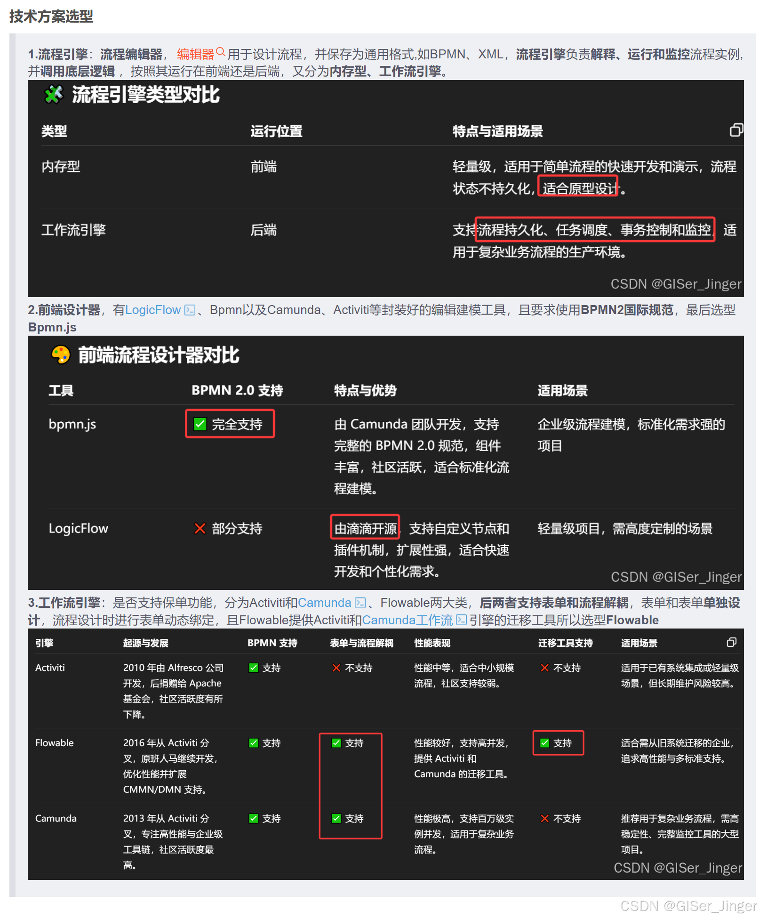Open the LogicFlow hyperlink in section 2

153,310
